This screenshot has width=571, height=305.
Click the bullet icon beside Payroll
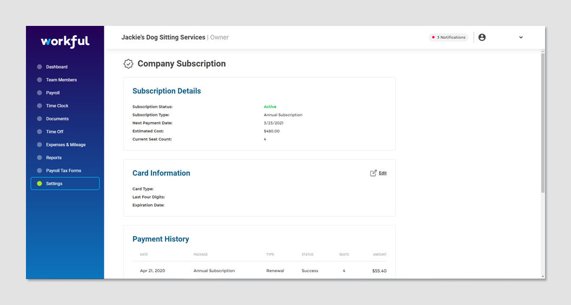click(39, 93)
